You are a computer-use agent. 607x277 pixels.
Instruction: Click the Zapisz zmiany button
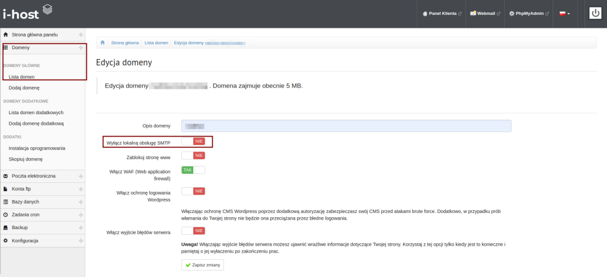point(202,265)
